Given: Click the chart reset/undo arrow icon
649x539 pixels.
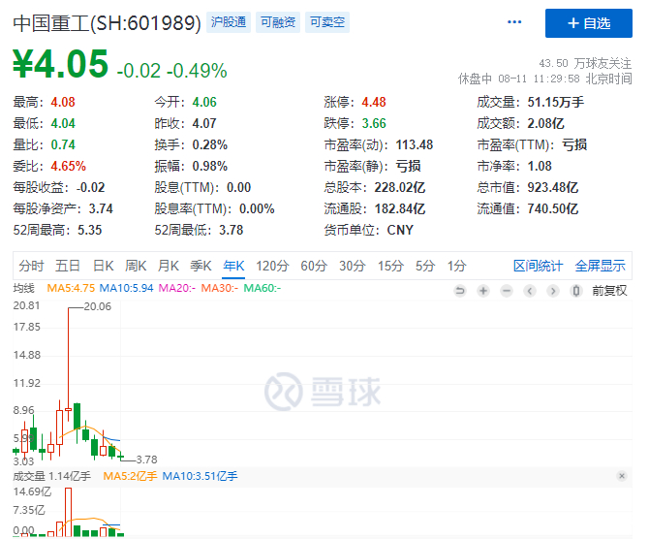Looking at the screenshot, I should [x=460, y=291].
